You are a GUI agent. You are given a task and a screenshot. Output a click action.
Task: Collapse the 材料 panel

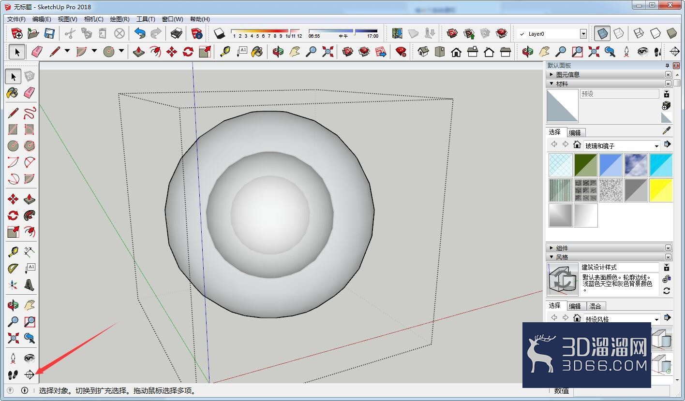551,84
